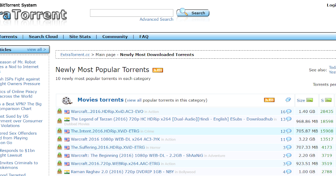Open Search Cloud from the navigation bar
336x176 pixels.
click(43, 36)
